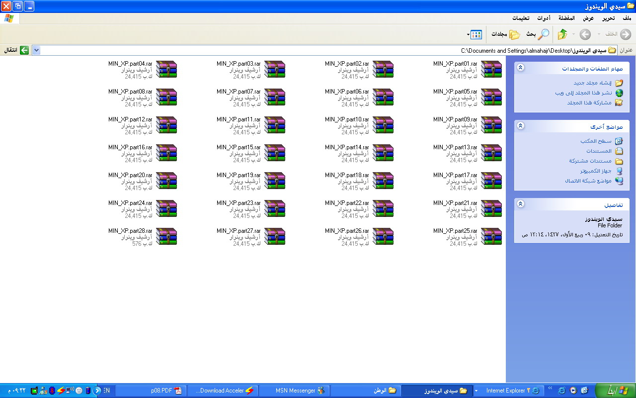Select the MIN_XP.part07.rar archive icon
Screen dimensions: 636x398
(275, 98)
